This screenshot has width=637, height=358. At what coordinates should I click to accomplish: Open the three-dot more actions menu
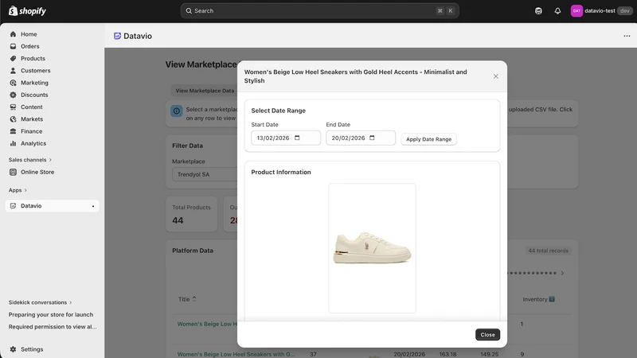pos(627,36)
